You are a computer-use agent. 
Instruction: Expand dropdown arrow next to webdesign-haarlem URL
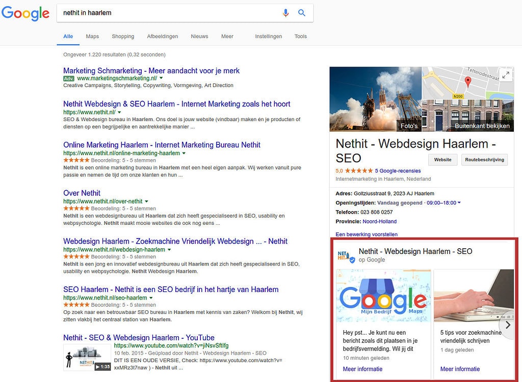[169, 249]
